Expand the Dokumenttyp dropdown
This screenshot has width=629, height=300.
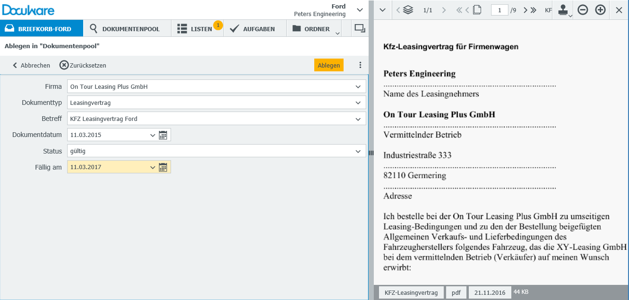click(x=357, y=103)
